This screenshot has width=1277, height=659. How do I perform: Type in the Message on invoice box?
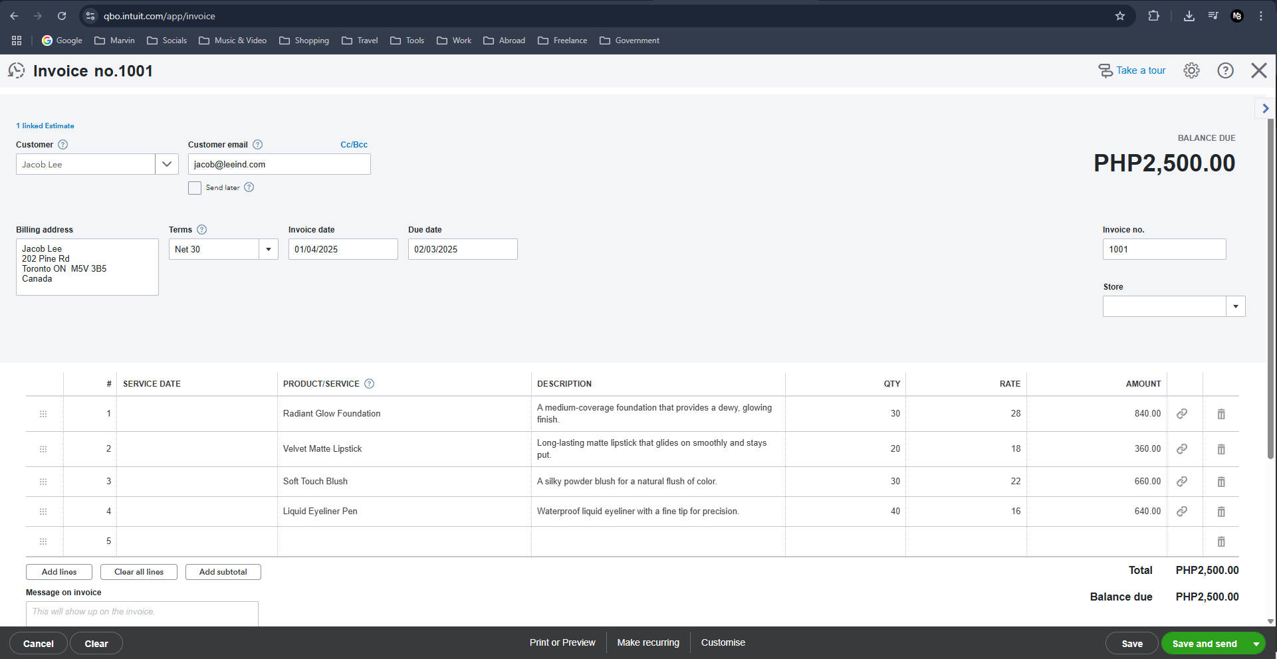(142, 614)
